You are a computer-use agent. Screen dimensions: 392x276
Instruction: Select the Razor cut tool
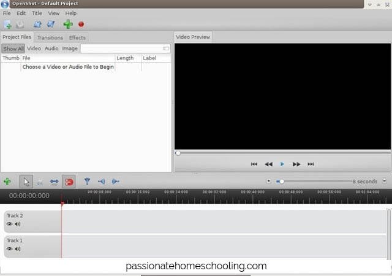[40, 182]
